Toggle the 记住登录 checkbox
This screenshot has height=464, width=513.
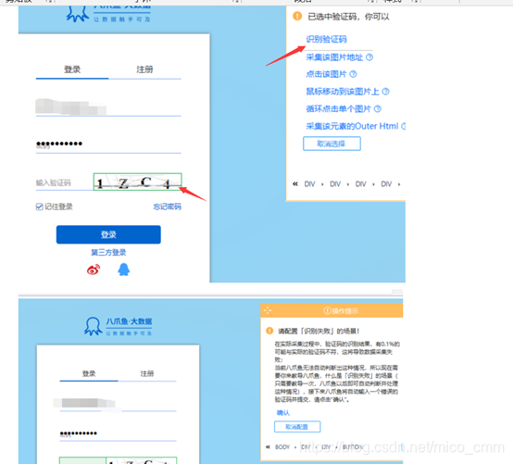pyautogui.click(x=39, y=207)
